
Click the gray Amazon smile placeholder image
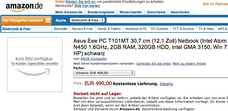pyautogui.click(x=34, y=72)
